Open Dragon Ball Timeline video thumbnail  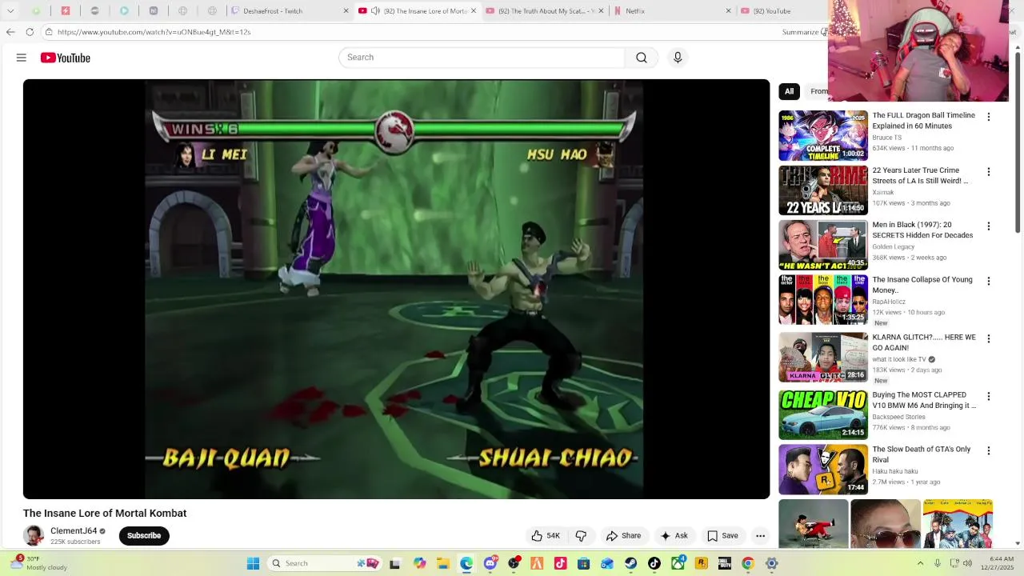click(x=823, y=135)
